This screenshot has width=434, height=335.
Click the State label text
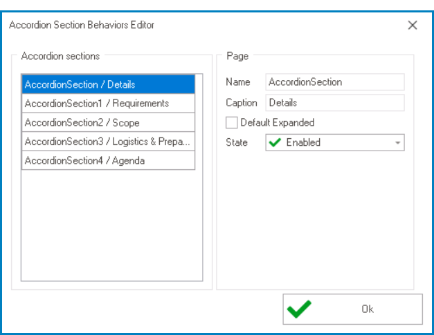point(237,143)
